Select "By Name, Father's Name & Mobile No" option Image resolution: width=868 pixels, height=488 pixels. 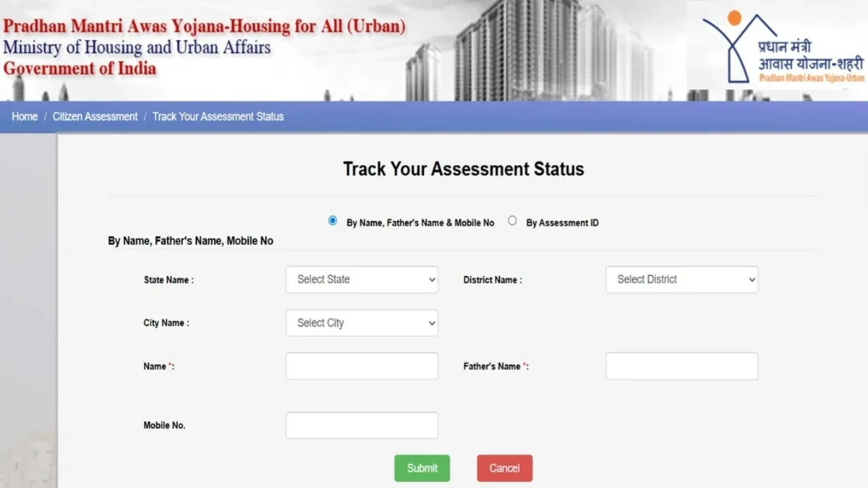pyautogui.click(x=332, y=221)
